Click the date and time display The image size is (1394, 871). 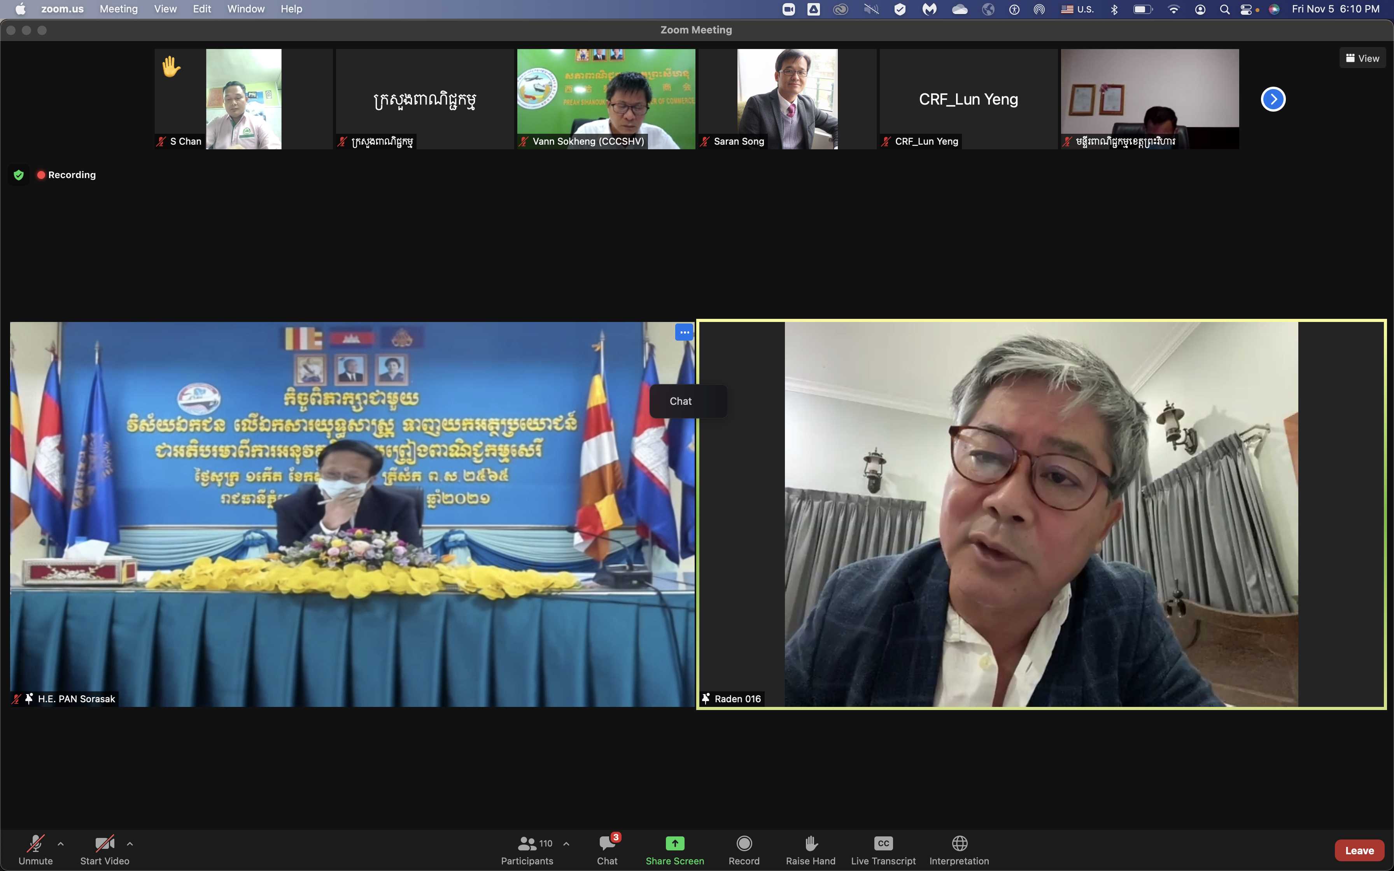(1335, 9)
